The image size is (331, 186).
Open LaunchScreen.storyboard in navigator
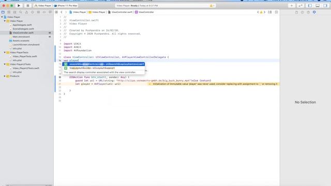pos(26,45)
